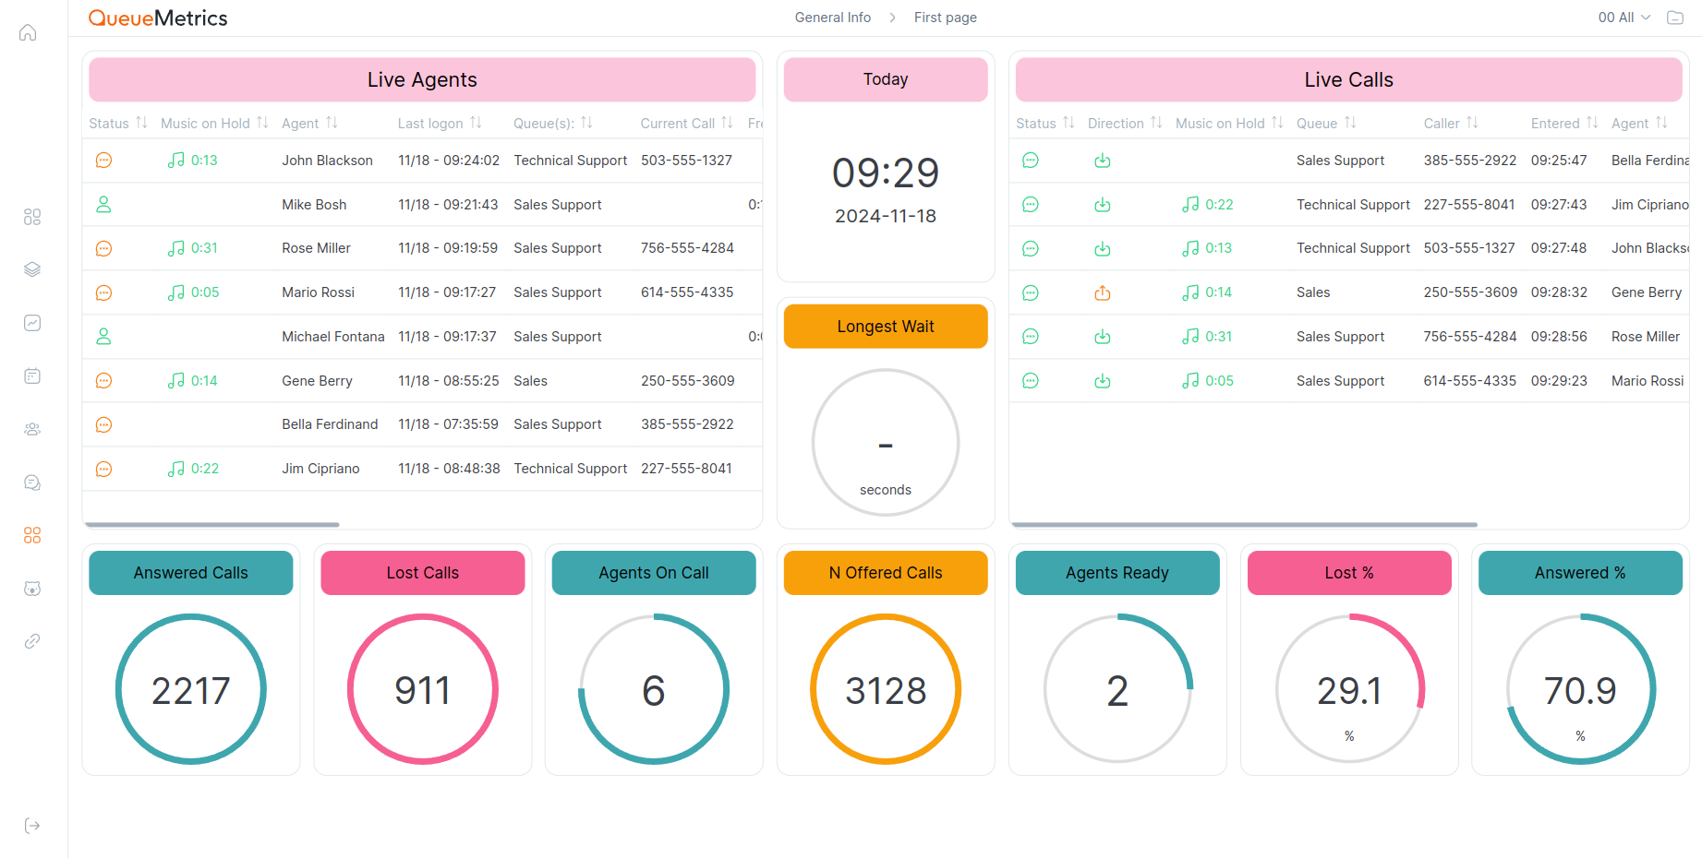Click agent name Gene Berry in Live Agents
Image resolution: width=1702 pixels, height=858 pixels.
[x=317, y=381]
